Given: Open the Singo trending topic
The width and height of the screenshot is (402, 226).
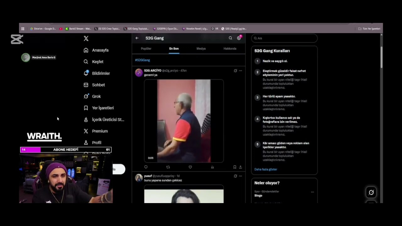Looking at the screenshot, I should 258,196.
